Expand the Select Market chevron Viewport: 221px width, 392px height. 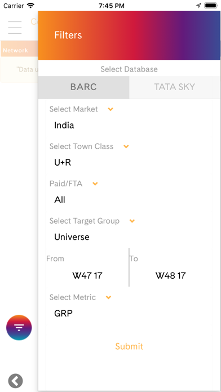[x=111, y=109]
